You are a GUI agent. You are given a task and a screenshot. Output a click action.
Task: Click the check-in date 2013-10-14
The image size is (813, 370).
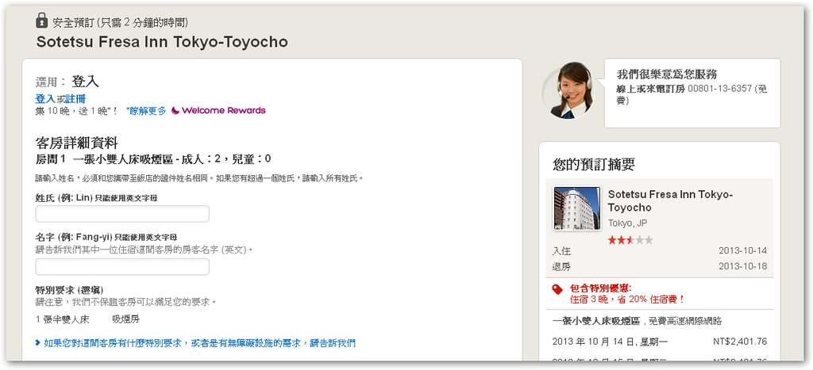tap(742, 251)
